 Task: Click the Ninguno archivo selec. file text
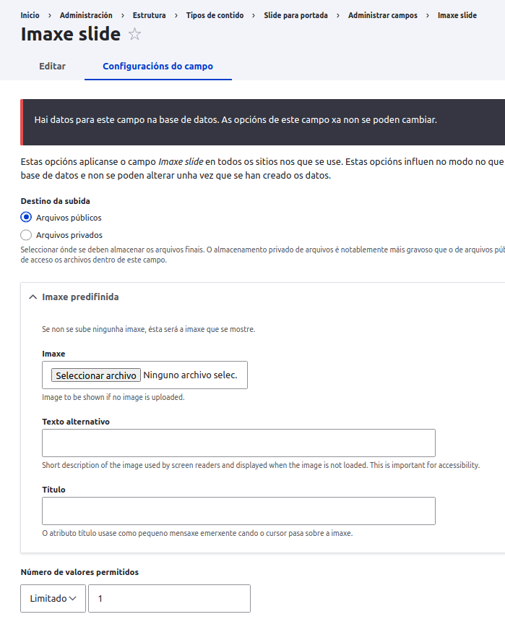pos(190,375)
